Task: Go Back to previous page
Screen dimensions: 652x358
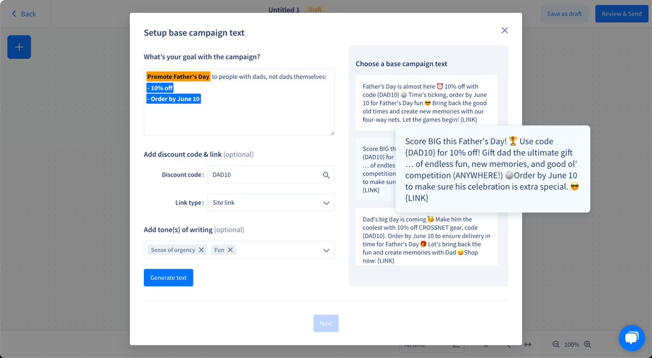Action: pyautogui.click(x=24, y=14)
